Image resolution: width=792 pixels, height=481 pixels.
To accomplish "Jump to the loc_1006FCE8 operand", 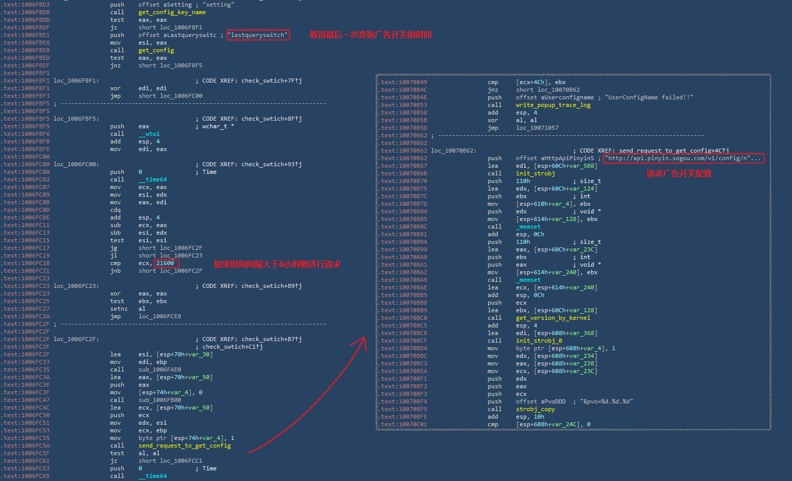I will pos(159,316).
